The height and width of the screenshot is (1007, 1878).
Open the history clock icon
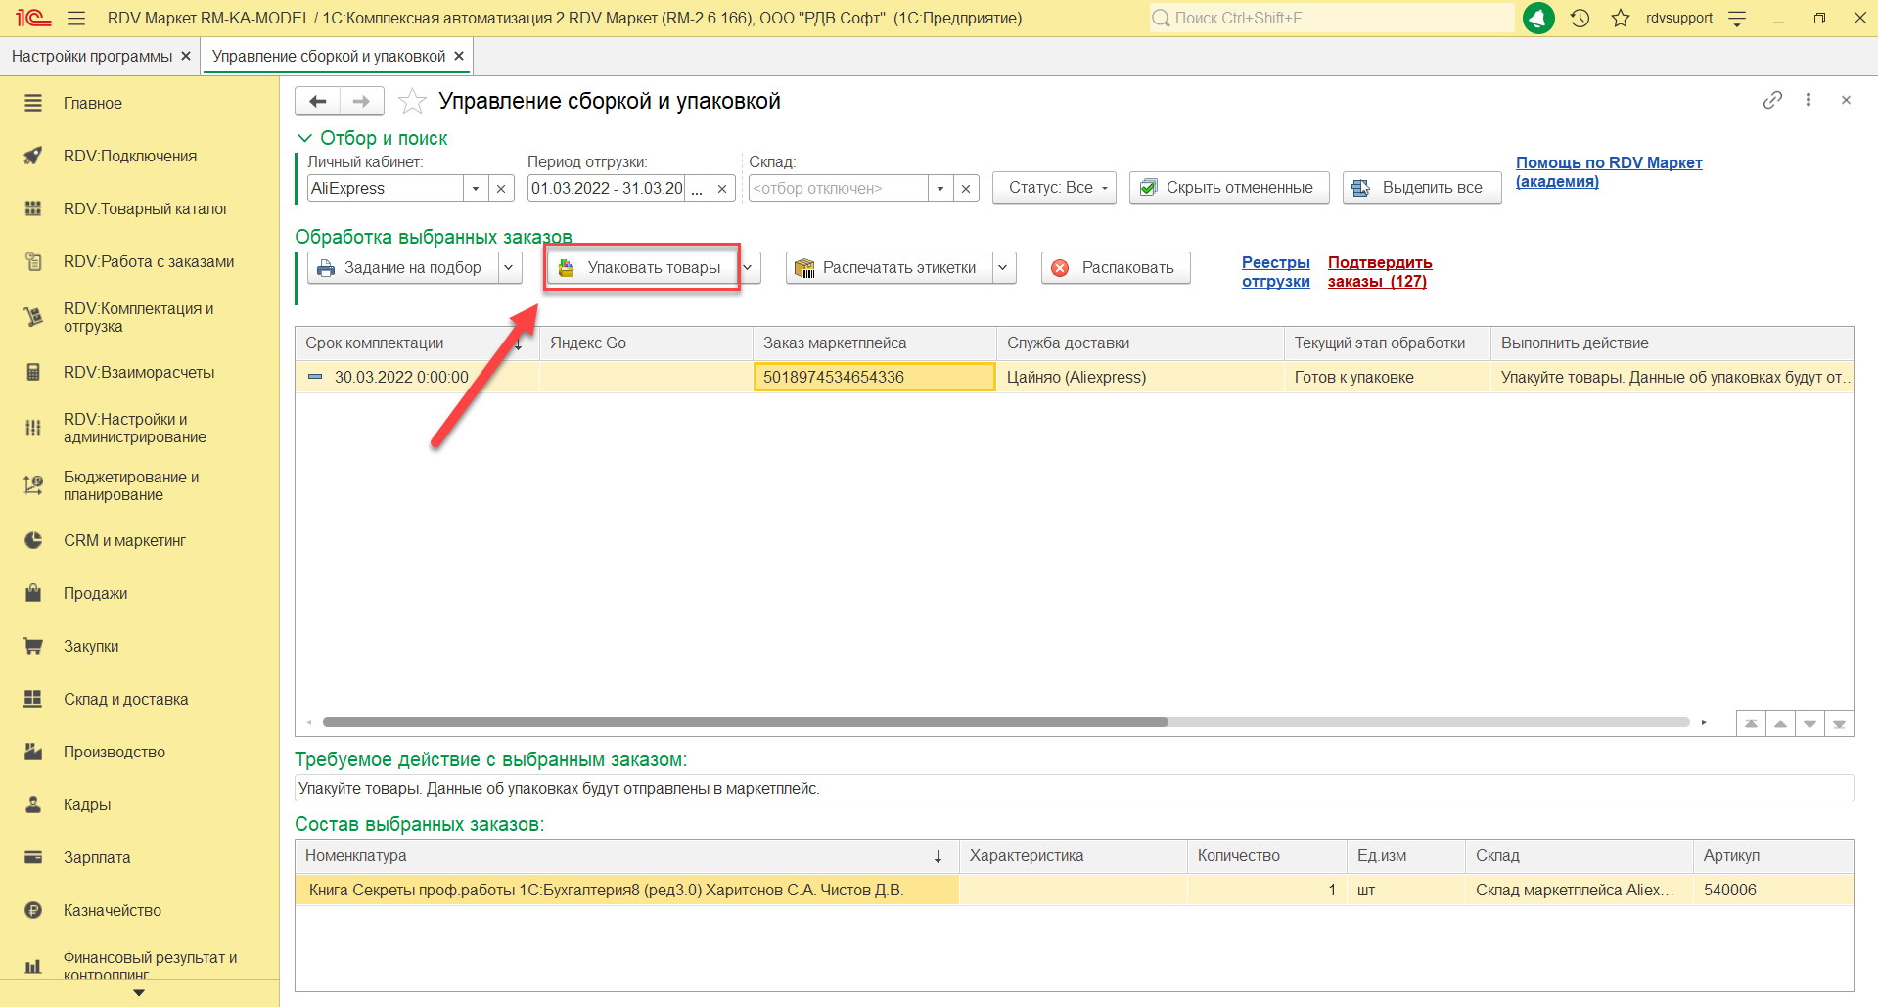tap(1580, 18)
